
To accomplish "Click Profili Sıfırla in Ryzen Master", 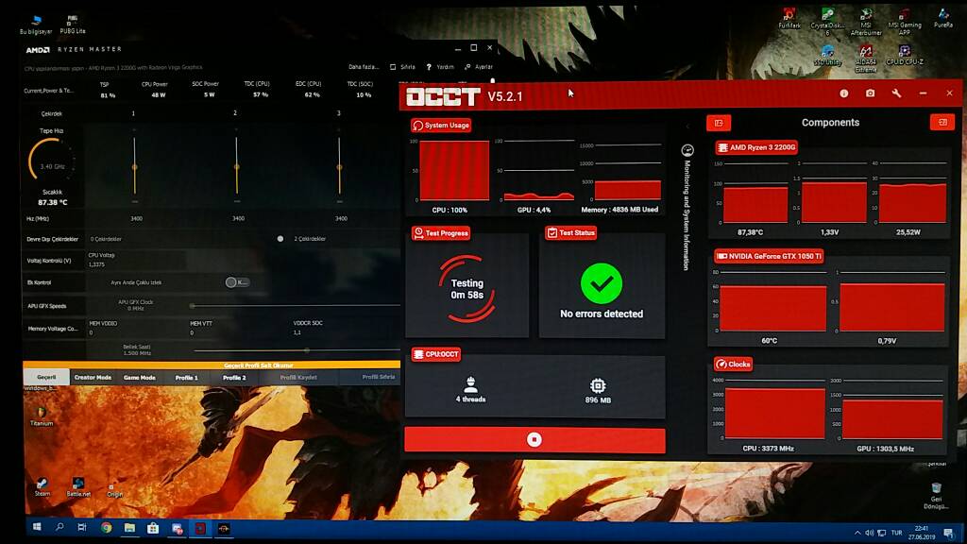I will click(x=378, y=377).
